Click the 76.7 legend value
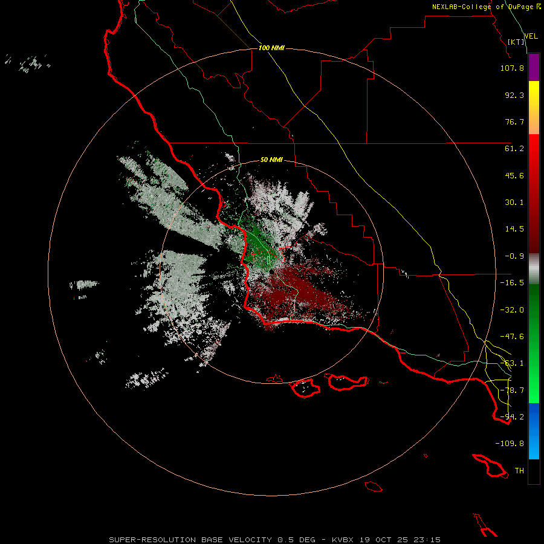 pos(514,121)
